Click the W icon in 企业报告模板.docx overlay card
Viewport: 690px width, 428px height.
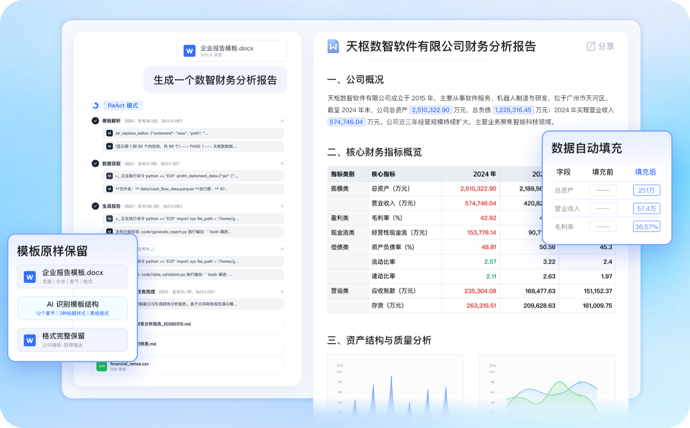[30, 277]
